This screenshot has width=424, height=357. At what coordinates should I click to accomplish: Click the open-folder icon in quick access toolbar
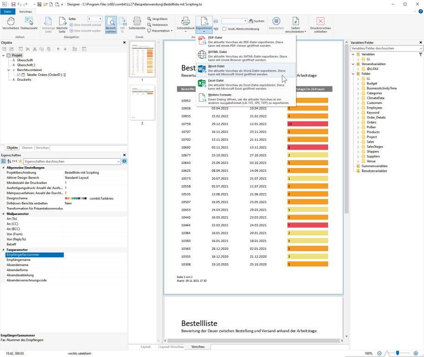coord(45,4)
